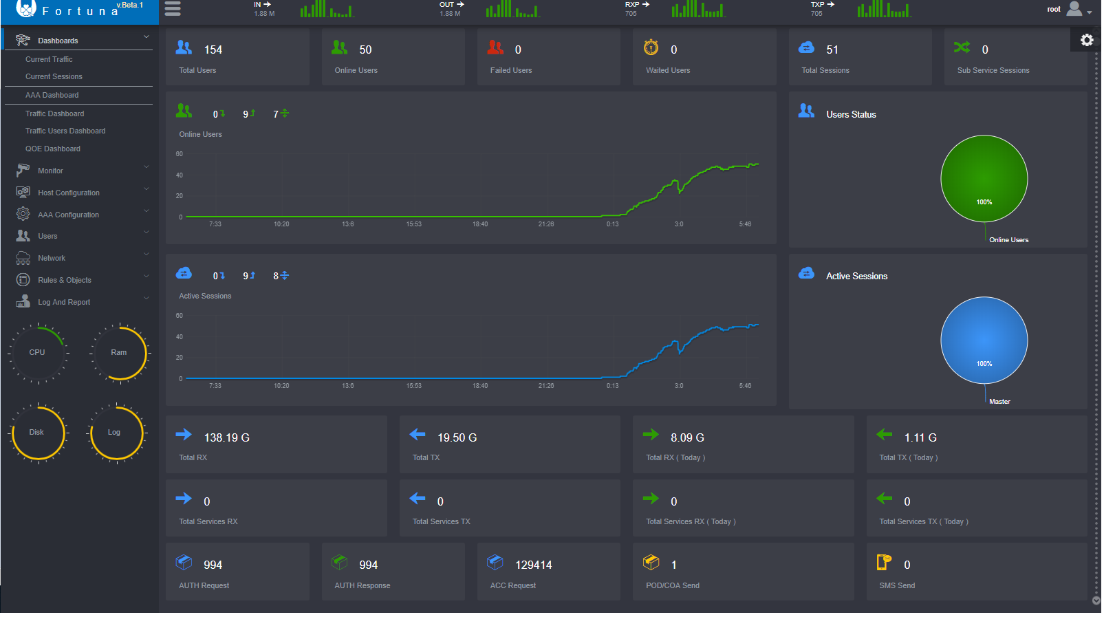Click the ACC Request box icon
This screenshot has height=617, width=1104.
[x=495, y=562]
